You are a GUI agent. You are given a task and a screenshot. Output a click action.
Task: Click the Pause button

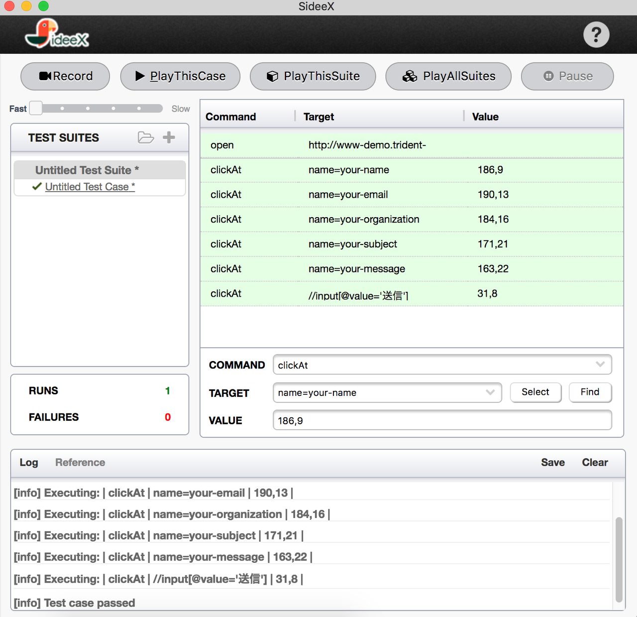tap(567, 76)
